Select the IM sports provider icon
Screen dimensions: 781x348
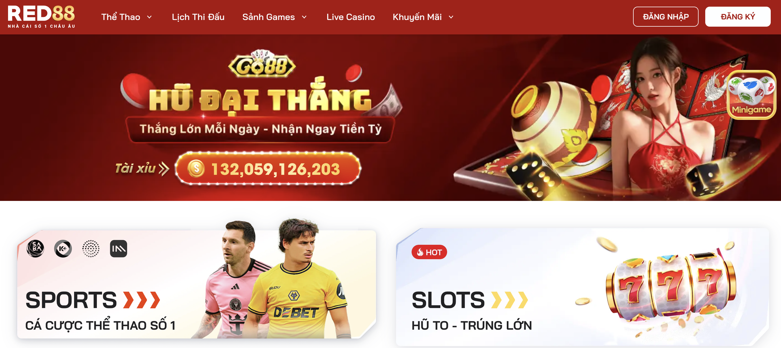click(119, 249)
